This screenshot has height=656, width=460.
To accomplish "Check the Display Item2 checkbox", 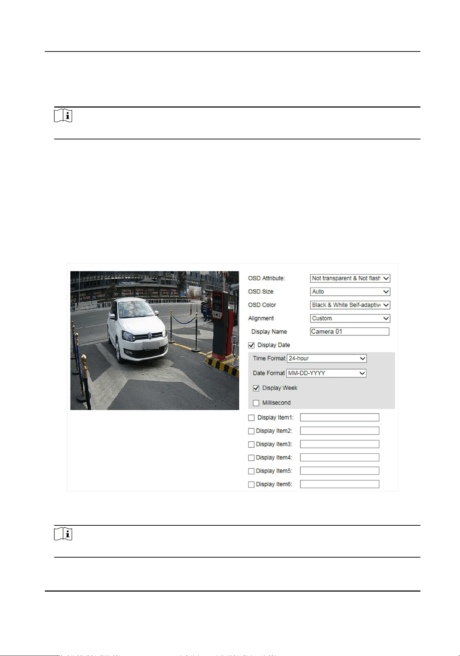I will coord(251,431).
